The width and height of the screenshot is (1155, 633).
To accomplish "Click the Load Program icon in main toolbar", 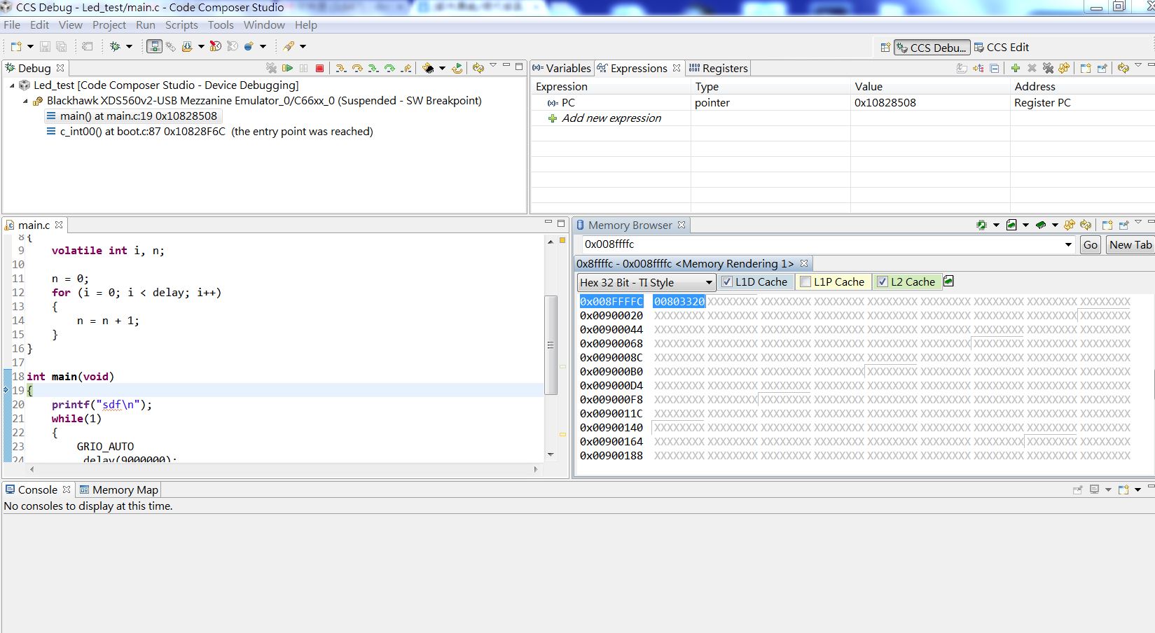I will point(187,46).
